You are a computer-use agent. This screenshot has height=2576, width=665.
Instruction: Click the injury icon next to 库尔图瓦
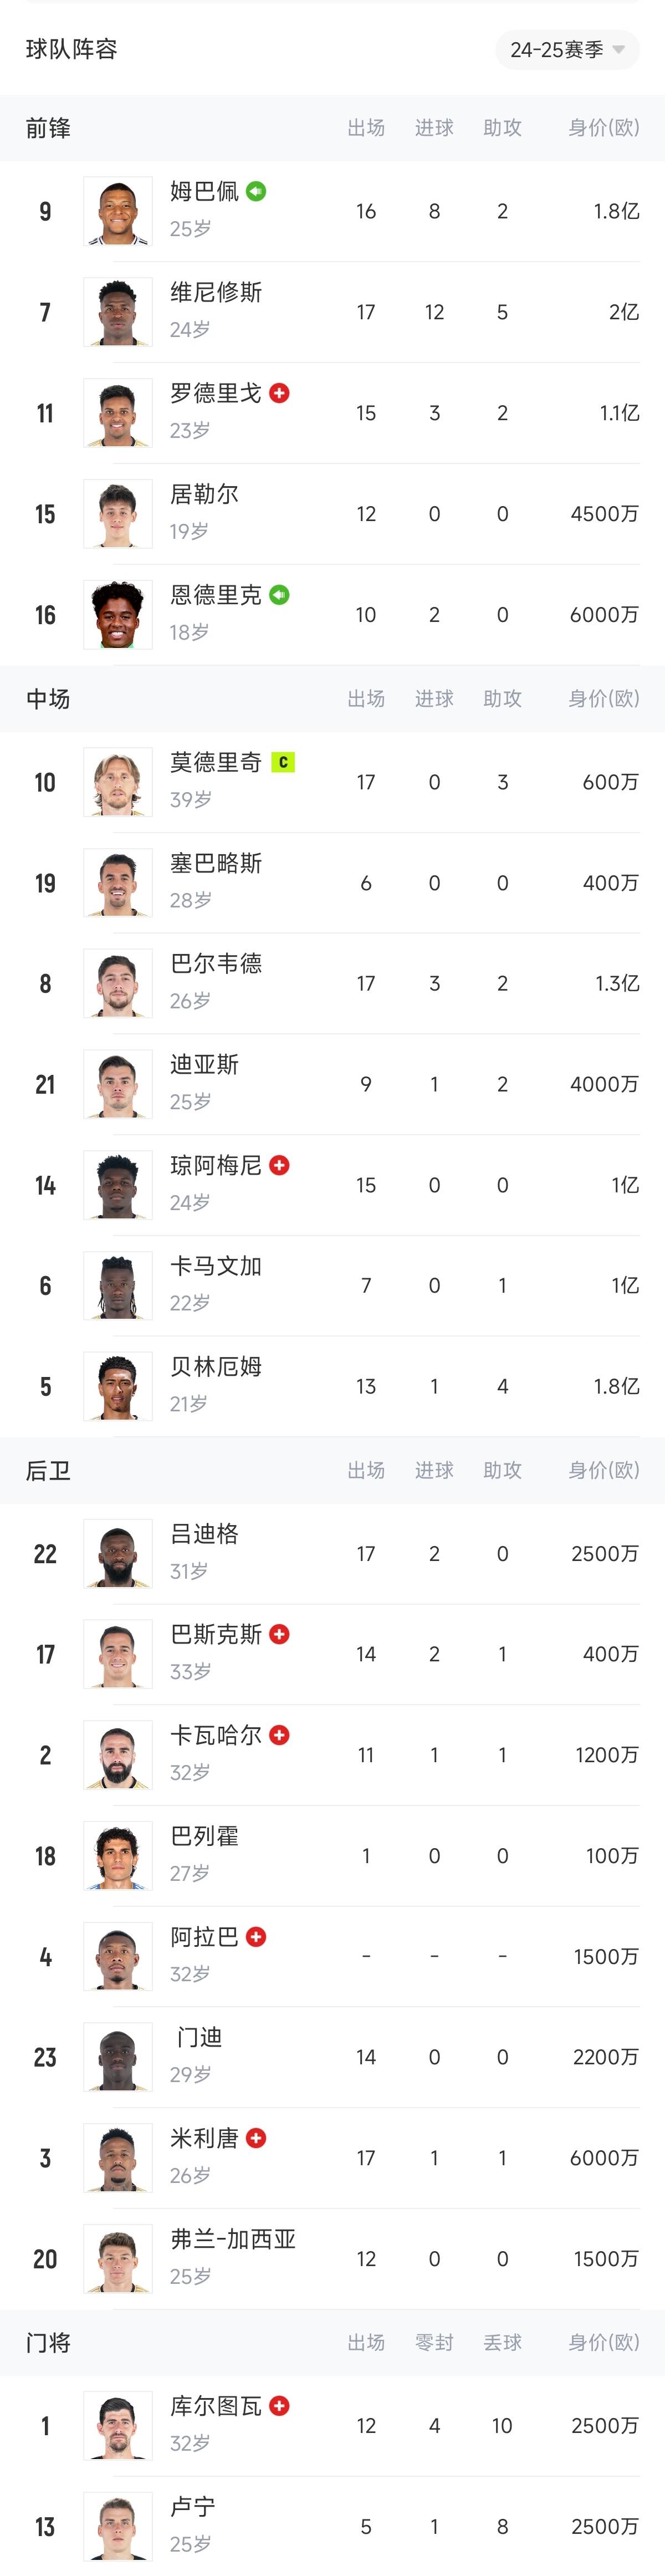click(x=280, y=2406)
